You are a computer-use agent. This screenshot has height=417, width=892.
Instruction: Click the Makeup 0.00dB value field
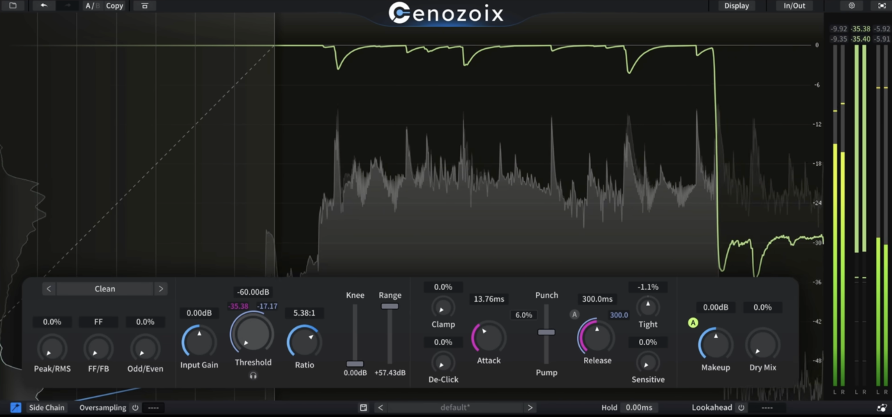[x=716, y=308]
